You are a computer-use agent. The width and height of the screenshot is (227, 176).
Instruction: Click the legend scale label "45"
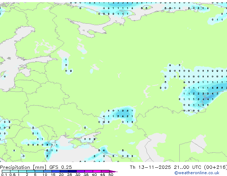[x=102, y=175]
